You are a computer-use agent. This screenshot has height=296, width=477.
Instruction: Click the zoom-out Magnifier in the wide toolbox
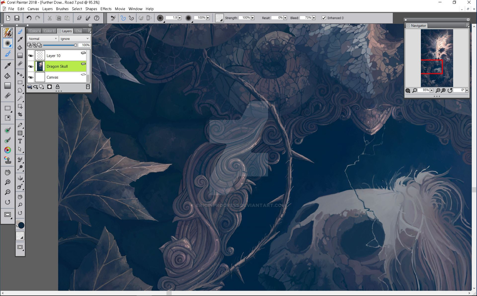point(8,192)
